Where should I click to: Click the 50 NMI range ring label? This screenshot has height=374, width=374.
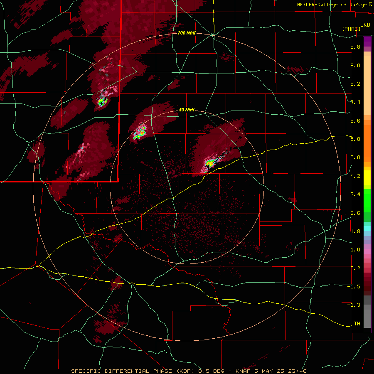[187, 110]
